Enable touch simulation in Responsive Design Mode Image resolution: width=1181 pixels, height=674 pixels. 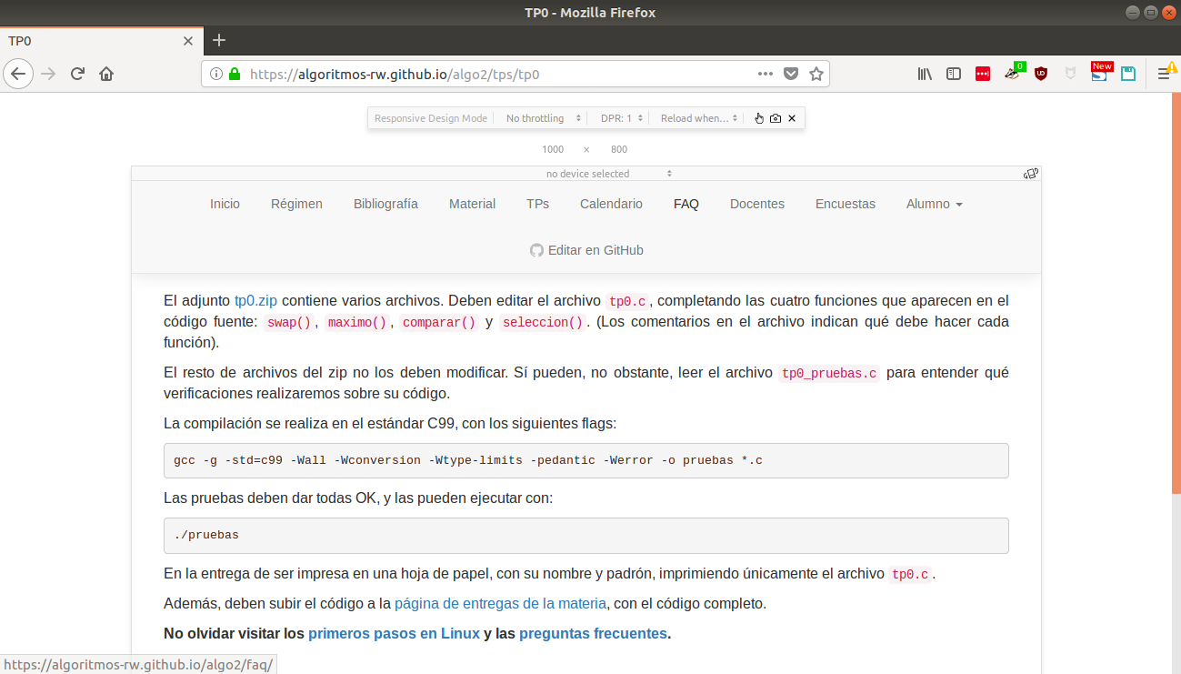pos(758,117)
